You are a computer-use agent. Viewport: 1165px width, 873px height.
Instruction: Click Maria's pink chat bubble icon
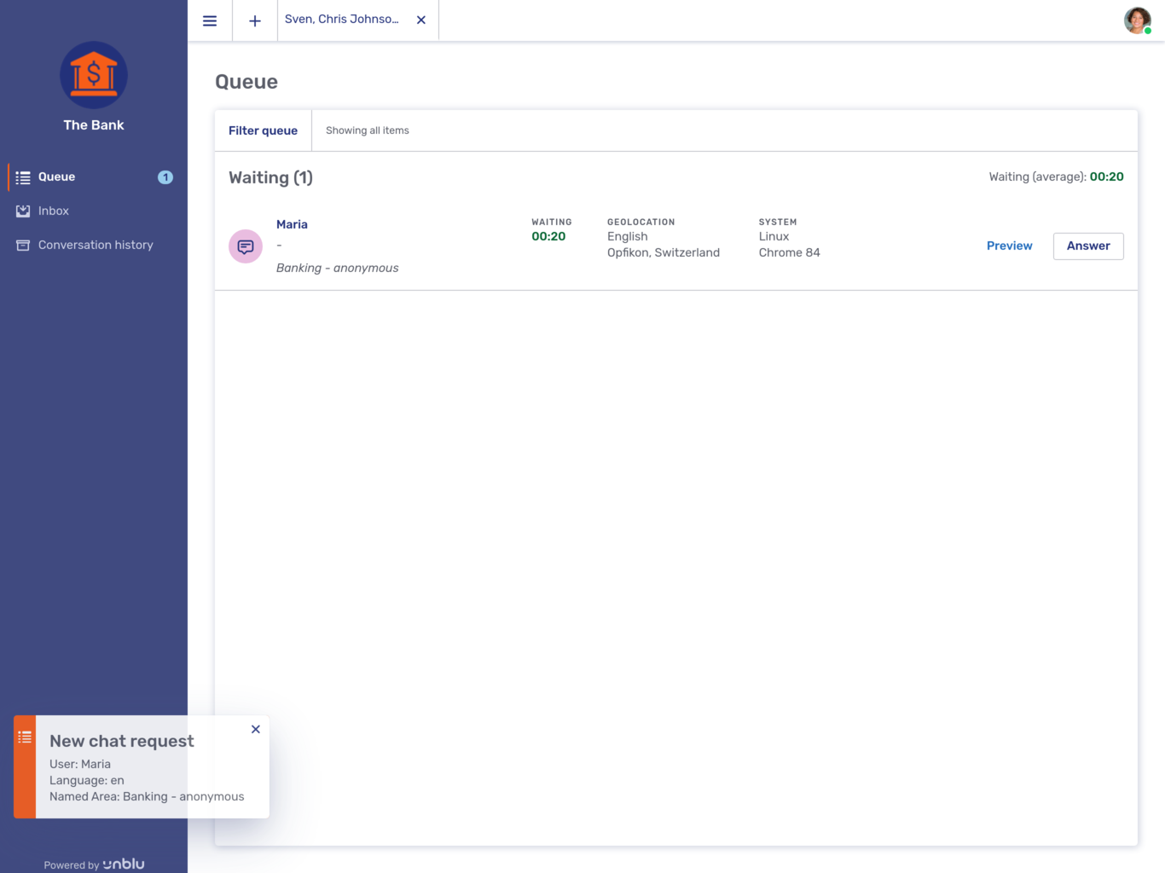coord(246,246)
